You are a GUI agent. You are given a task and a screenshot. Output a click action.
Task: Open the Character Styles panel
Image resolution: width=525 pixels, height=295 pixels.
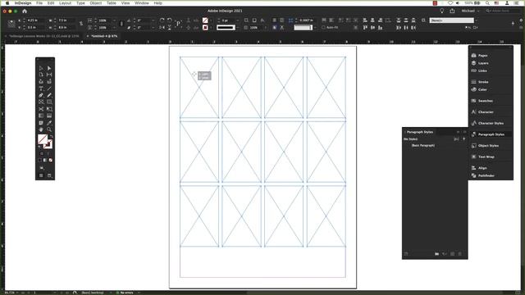tap(491, 124)
